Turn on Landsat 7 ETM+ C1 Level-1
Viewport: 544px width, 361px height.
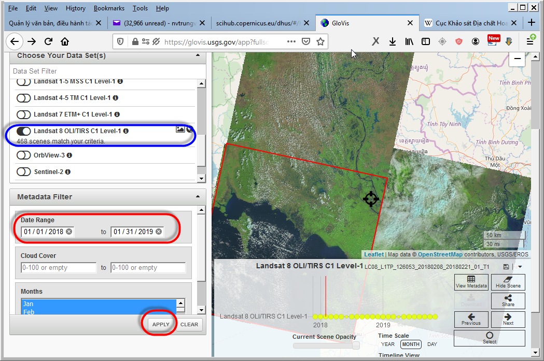(23, 114)
